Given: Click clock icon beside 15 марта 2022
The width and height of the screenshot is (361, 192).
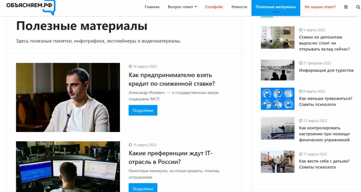Looking at the screenshot, I should 130,145.
